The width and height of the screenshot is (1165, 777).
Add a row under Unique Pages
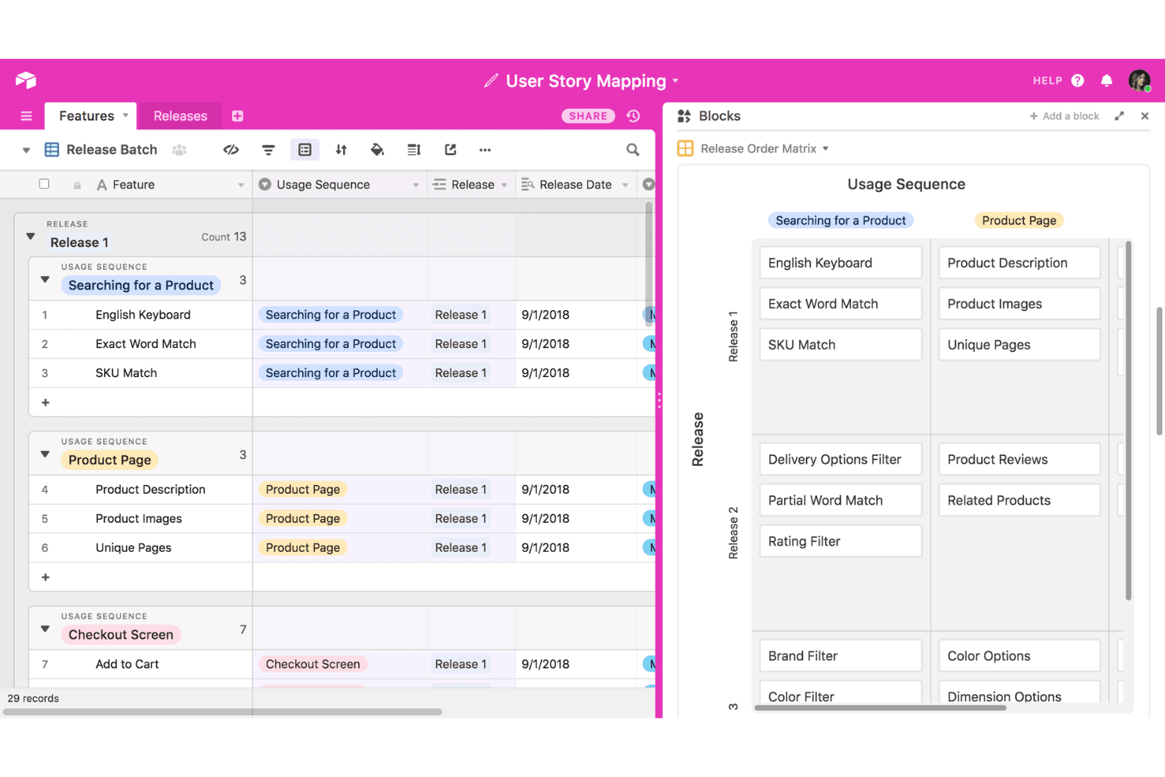click(x=46, y=577)
